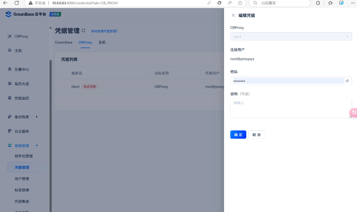Add page to favorites with star icon
The width and height of the screenshot is (357, 212).
click(240, 3)
